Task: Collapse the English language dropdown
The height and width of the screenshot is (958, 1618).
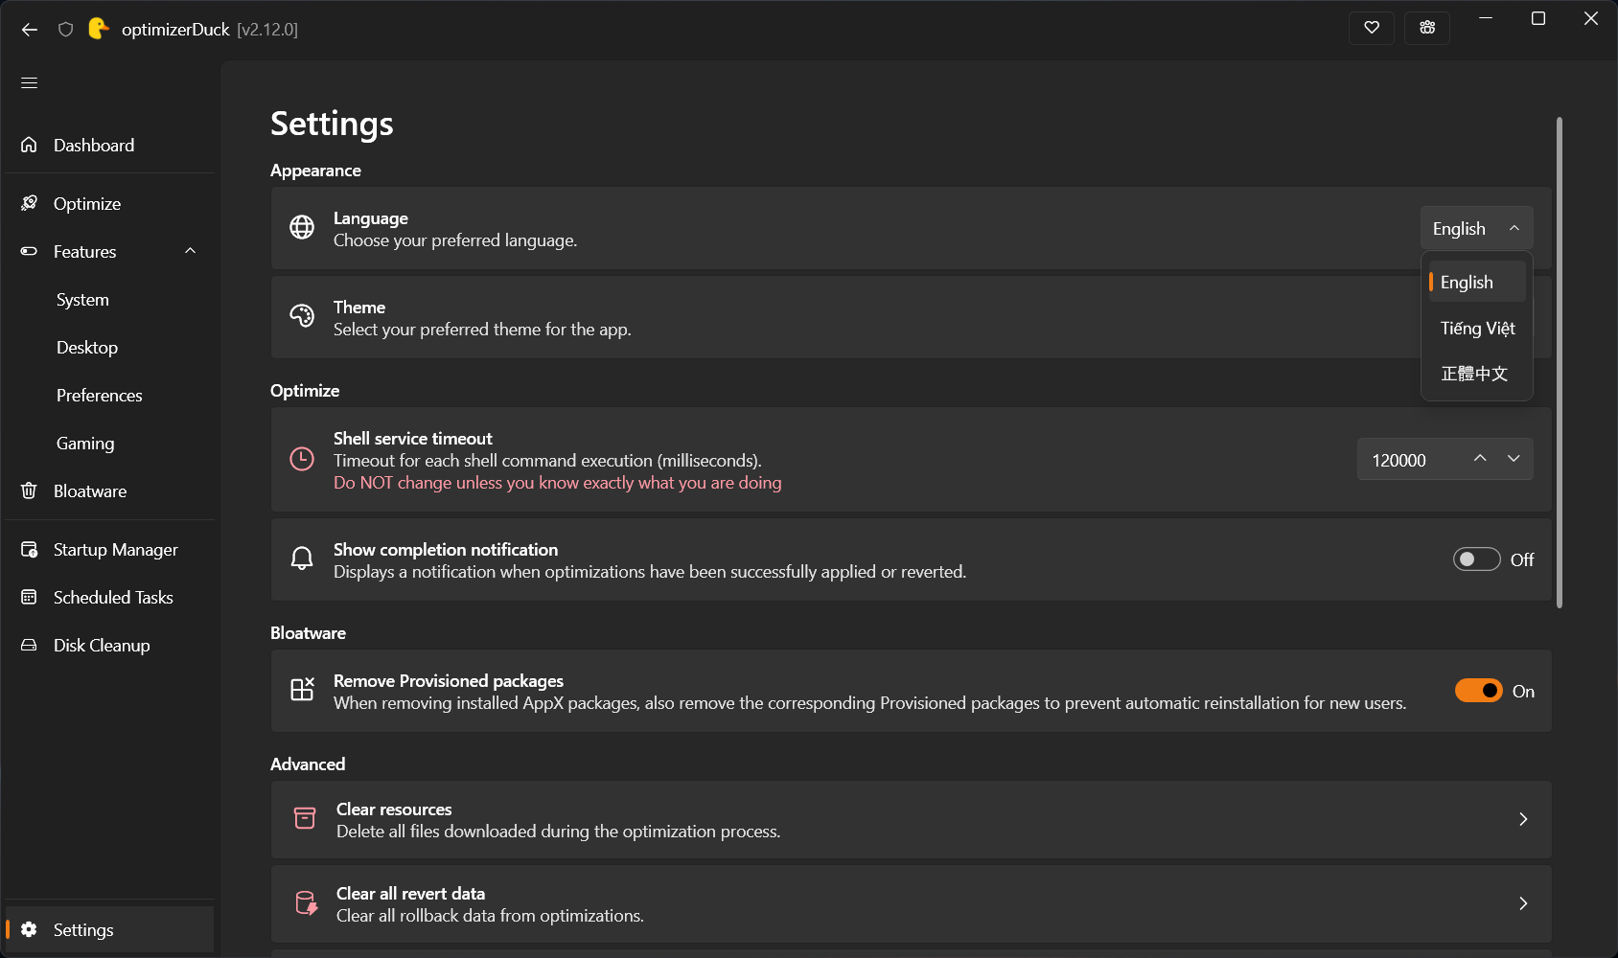Action: (1476, 228)
